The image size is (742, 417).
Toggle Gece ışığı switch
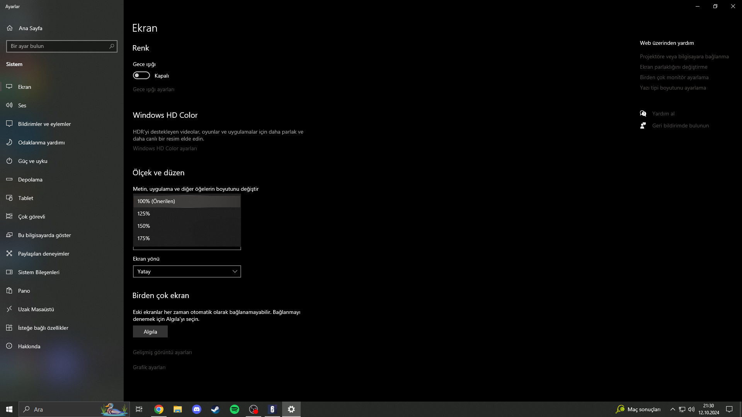click(141, 76)
